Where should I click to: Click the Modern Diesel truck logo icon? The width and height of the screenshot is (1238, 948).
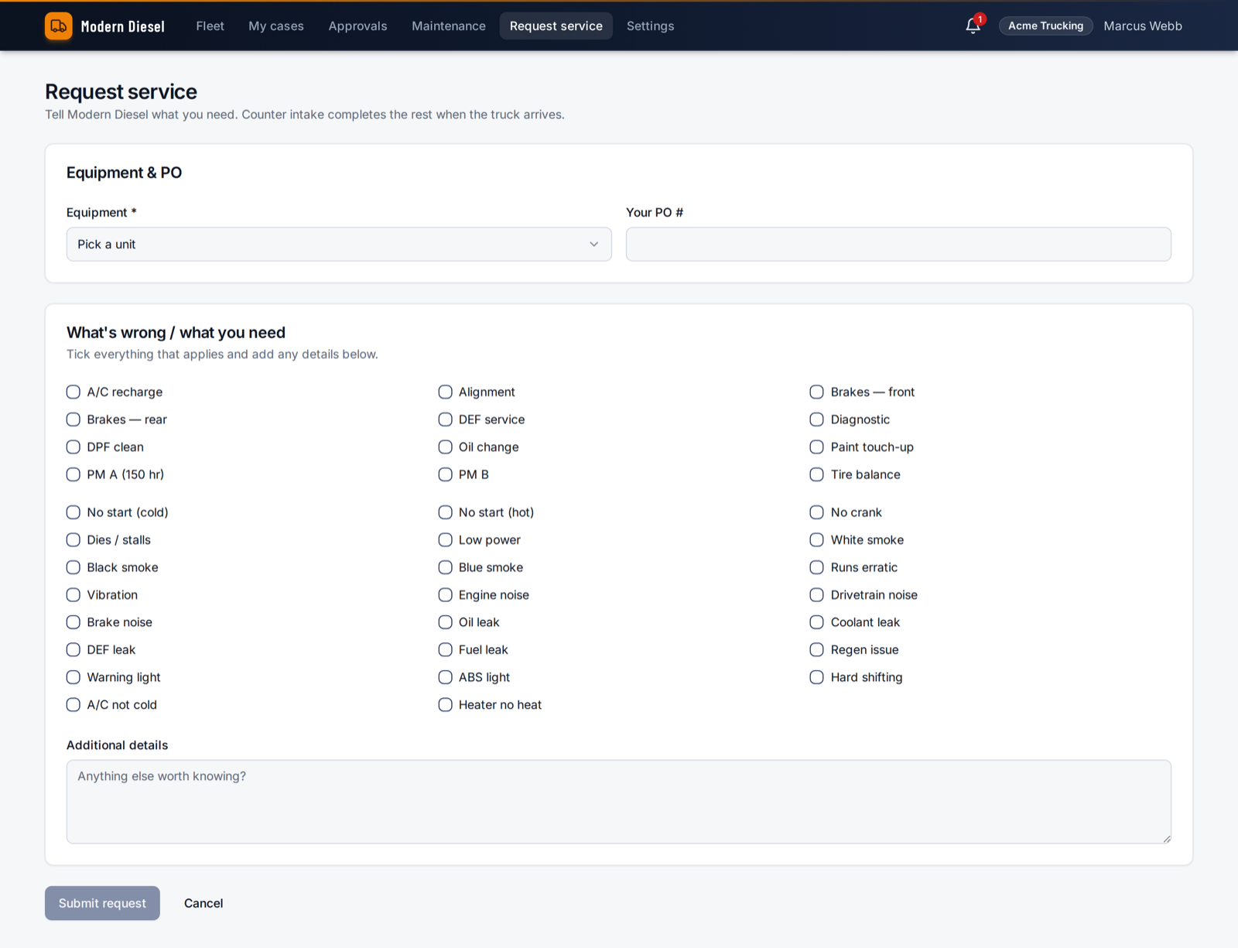tap(58, 26)
